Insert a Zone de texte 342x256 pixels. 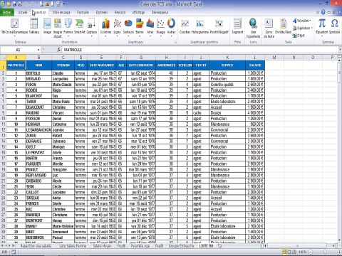[269, 28]
